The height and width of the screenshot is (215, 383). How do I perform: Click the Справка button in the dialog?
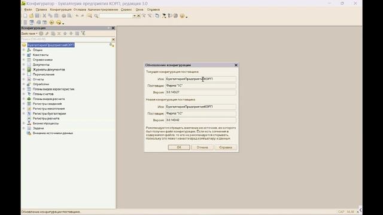click(226, 148)
